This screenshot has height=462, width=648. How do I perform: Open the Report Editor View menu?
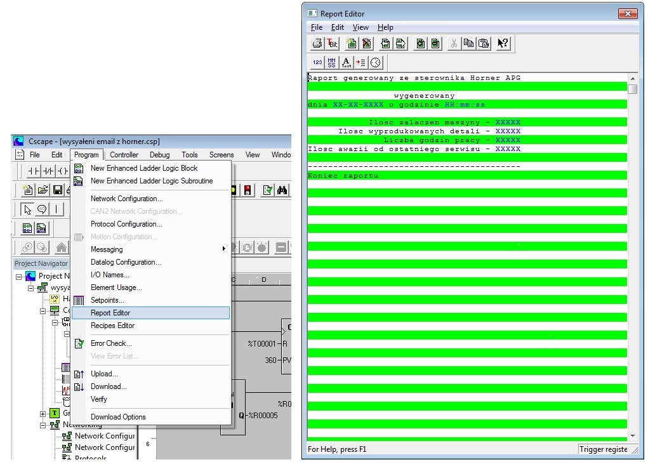pos(360,27)
